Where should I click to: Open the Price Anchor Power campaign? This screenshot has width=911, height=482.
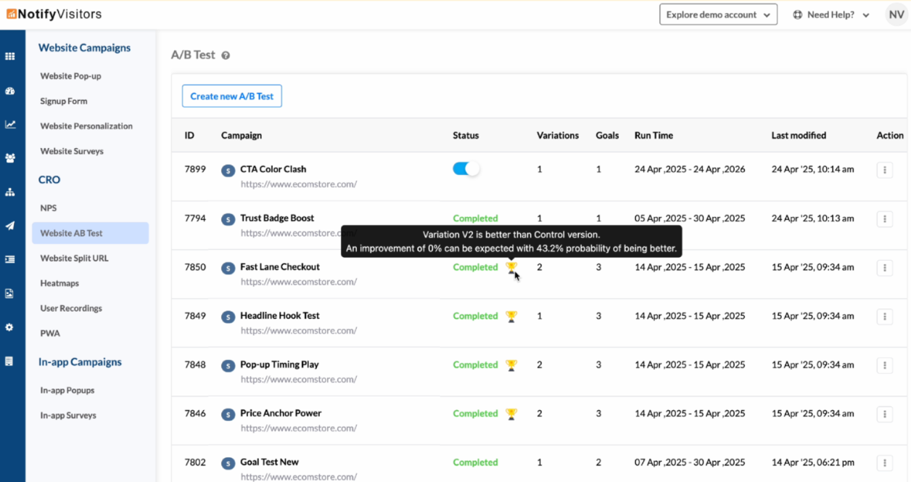[281, 413]
